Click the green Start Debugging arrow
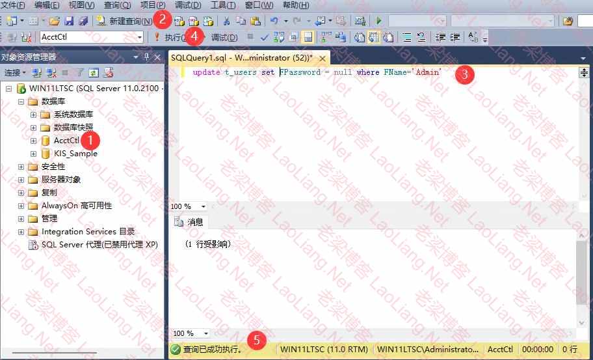 pos(379,21)
